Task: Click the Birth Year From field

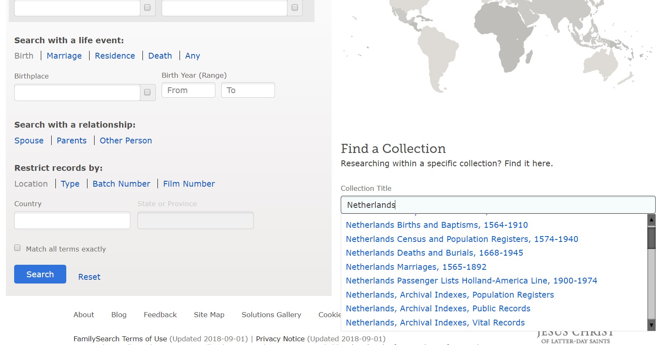Action: 188,90
